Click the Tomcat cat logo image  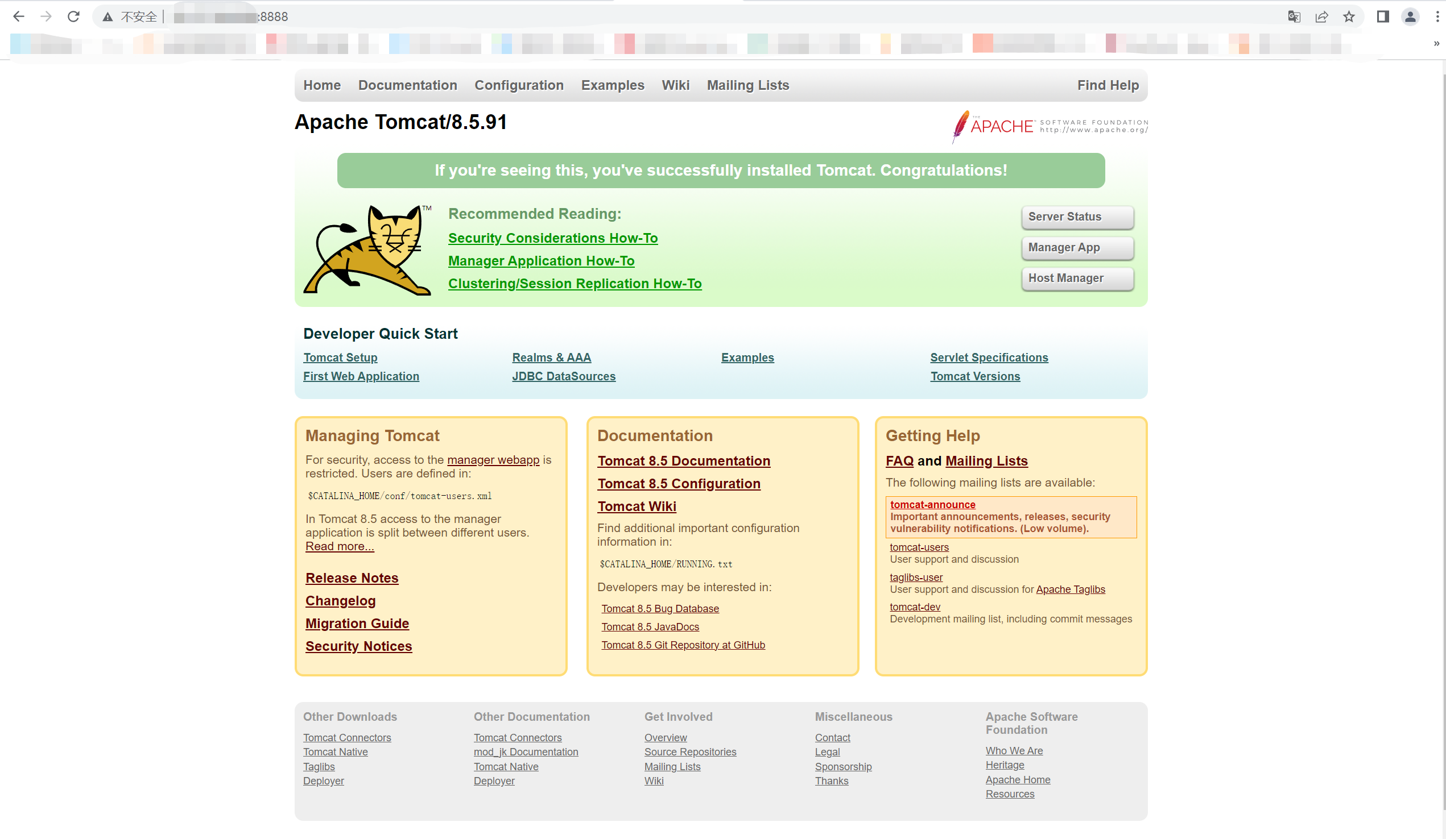click(368, 250)
